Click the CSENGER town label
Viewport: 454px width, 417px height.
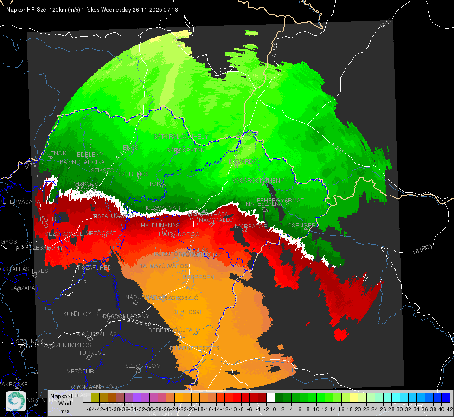coord(301,225)
